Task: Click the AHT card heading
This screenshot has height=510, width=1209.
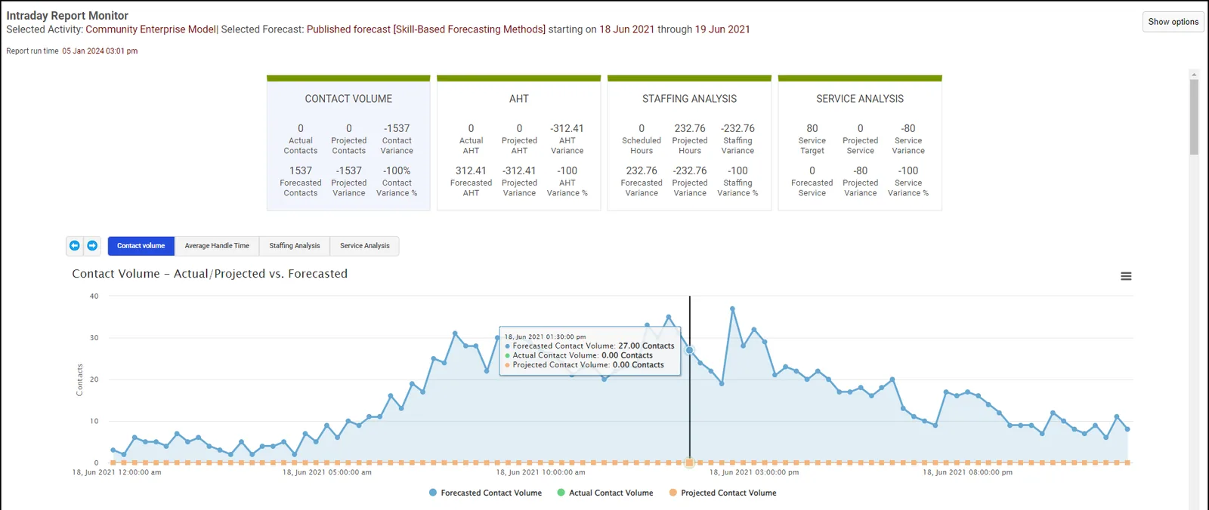Action: click(519, 99)
